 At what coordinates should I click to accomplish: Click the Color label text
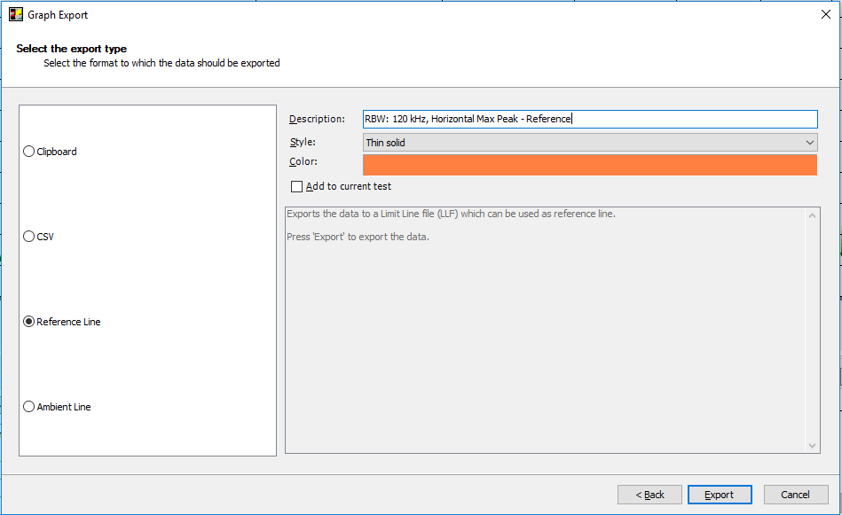coord(303,162)
